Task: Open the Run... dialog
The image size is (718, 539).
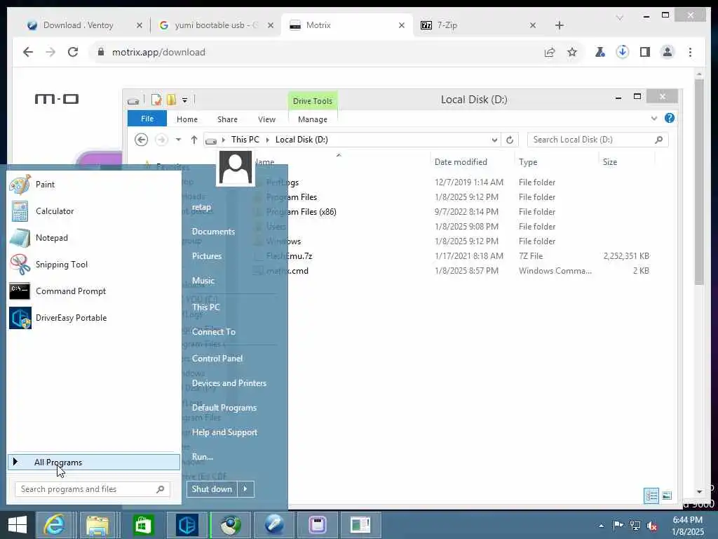Action: click(203, 457)
